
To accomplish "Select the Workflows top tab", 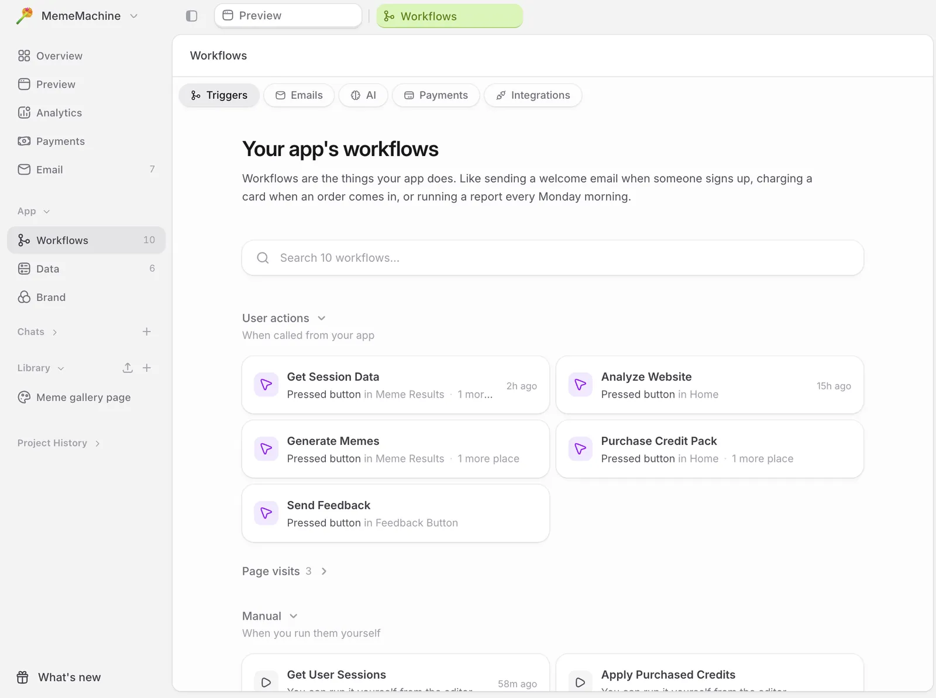I will click(x=449, y=16).
